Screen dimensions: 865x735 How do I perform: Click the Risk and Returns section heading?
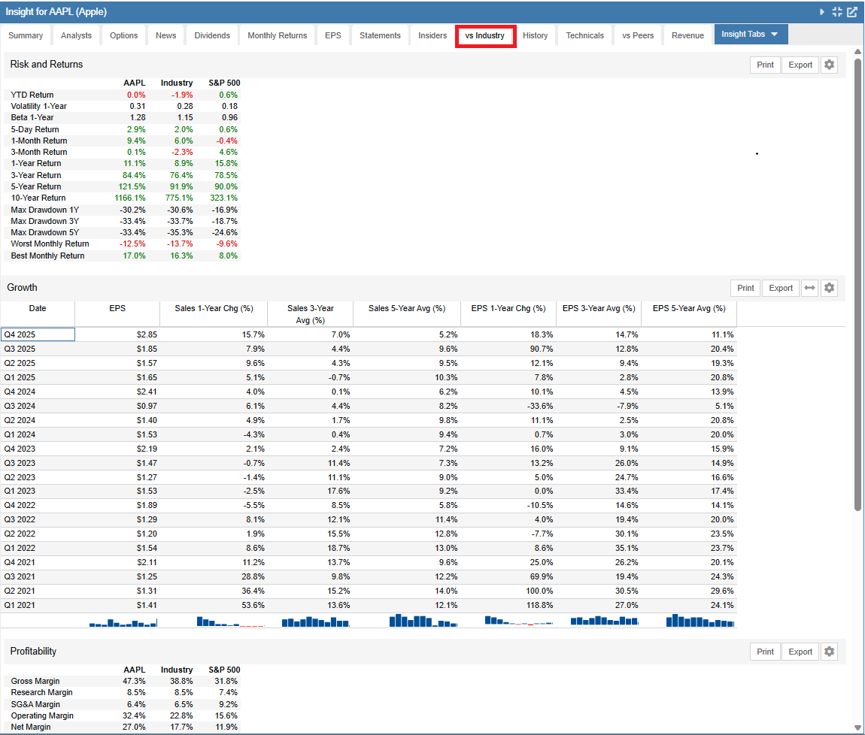pyautogui.click(x=47, y=65)
